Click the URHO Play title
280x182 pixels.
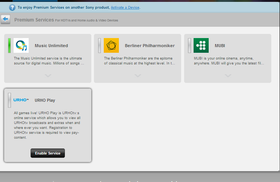coord(45,100)
